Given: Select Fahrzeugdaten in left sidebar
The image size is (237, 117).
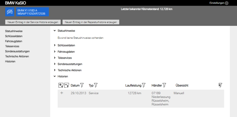Looking at the screenshot, I should click(x=14, y=41).
